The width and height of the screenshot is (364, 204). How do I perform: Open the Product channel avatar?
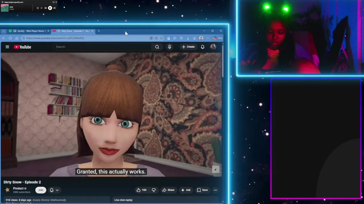tap(7, 190)
